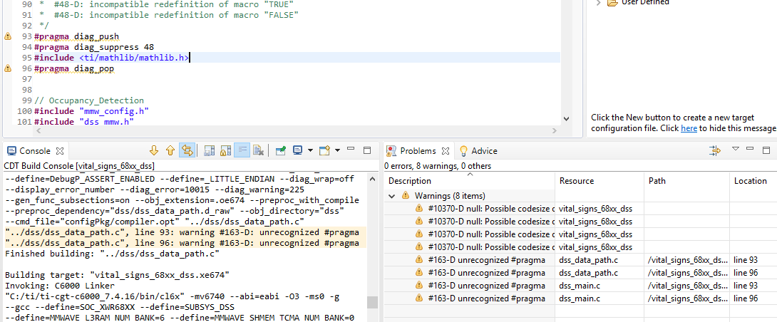Click Open Console icon
The width and height of the screenshot is (777, 322).
coord(324,150)
